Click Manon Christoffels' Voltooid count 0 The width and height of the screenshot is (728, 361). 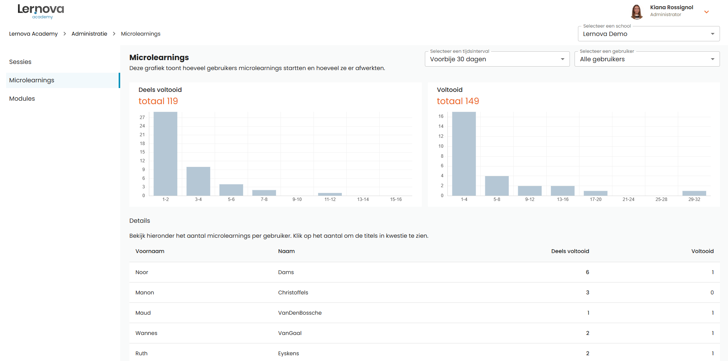point(712,292)
